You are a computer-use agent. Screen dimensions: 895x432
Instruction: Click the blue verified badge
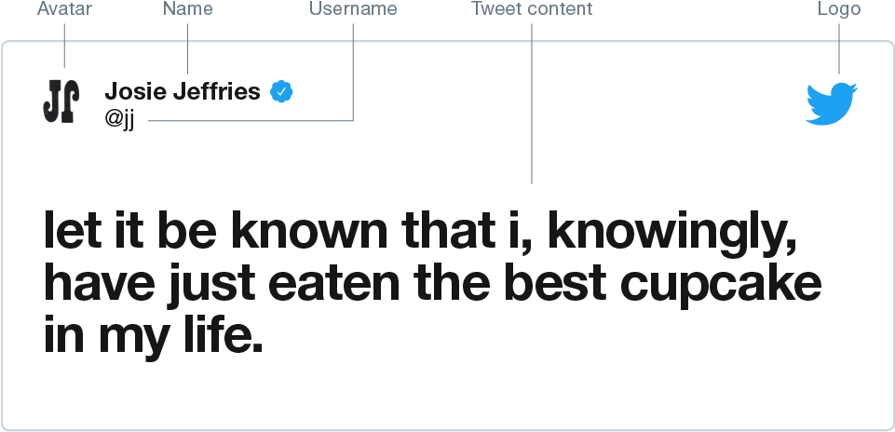pos(281,91)
